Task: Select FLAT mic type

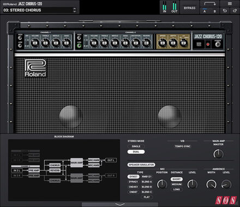Action: tap(147, 197)
